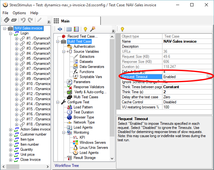Click the blue back arrow icon
This screenshot has width=214, height=170.
[x=60, y=29]
